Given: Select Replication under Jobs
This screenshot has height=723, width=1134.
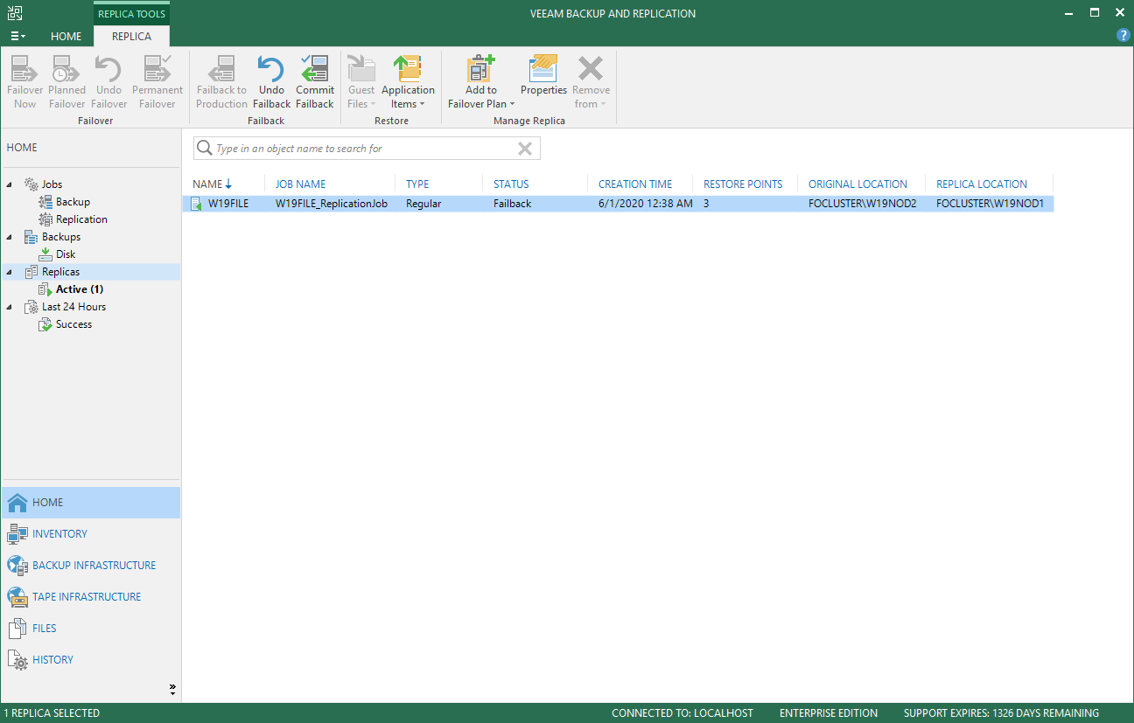Looking at the screenshot, I should pyautogui.click(x=81, y=219).
